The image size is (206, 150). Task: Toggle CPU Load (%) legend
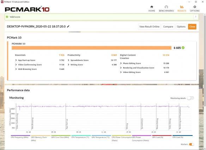182,137
